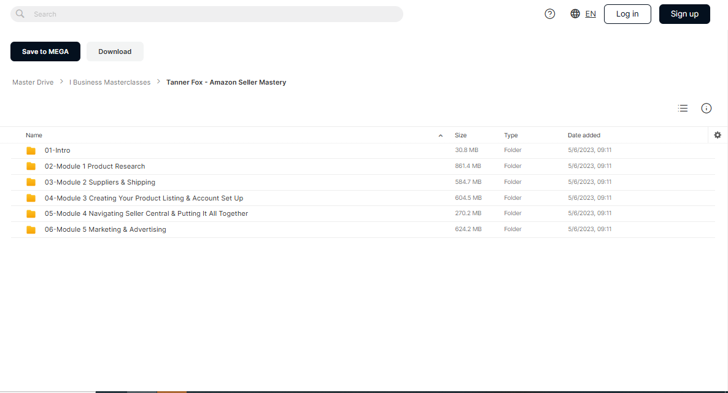Click folder icon for Suppliers & Shipping

click(x=31, y=182)
